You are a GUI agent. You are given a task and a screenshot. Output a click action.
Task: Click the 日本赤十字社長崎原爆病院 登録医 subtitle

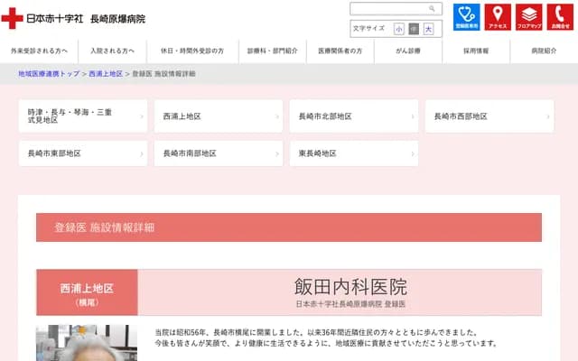point(350,304)
